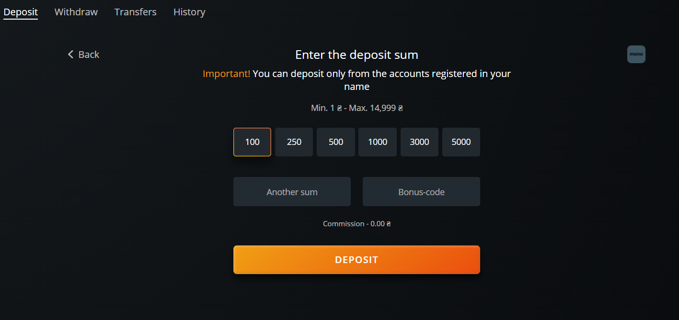Click the orange DEPOSIT button
This screenshot has height=320, width=679.
click(357, 260)
